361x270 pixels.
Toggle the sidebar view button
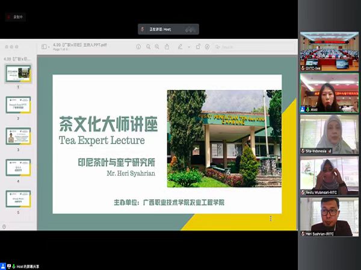44,46
